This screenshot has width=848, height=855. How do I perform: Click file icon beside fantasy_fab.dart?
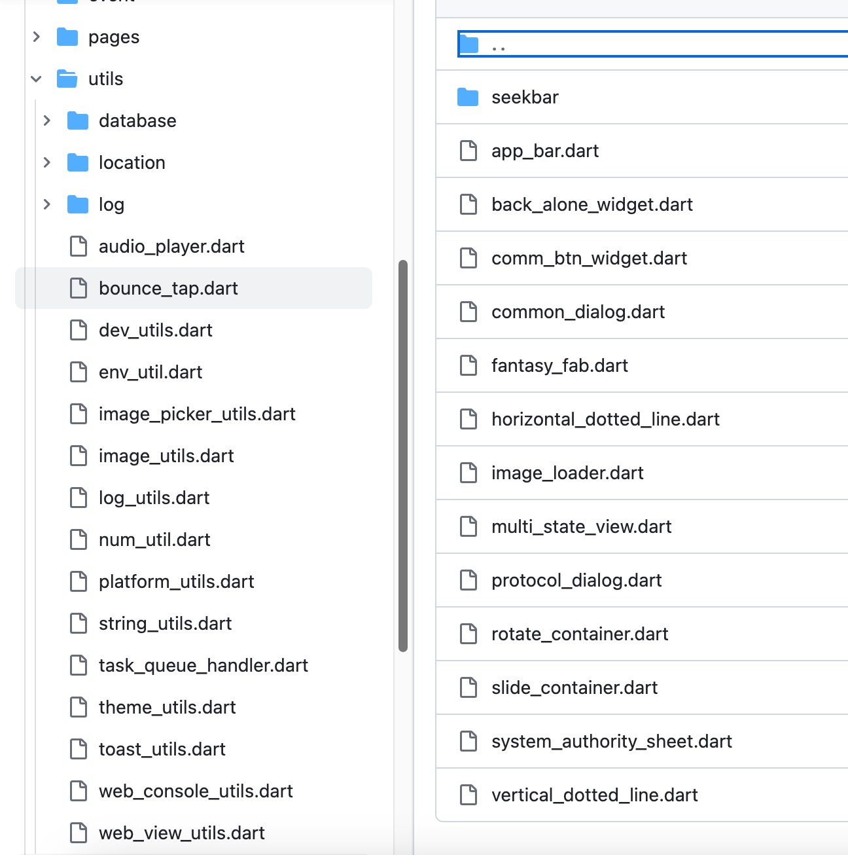[468, 366]
